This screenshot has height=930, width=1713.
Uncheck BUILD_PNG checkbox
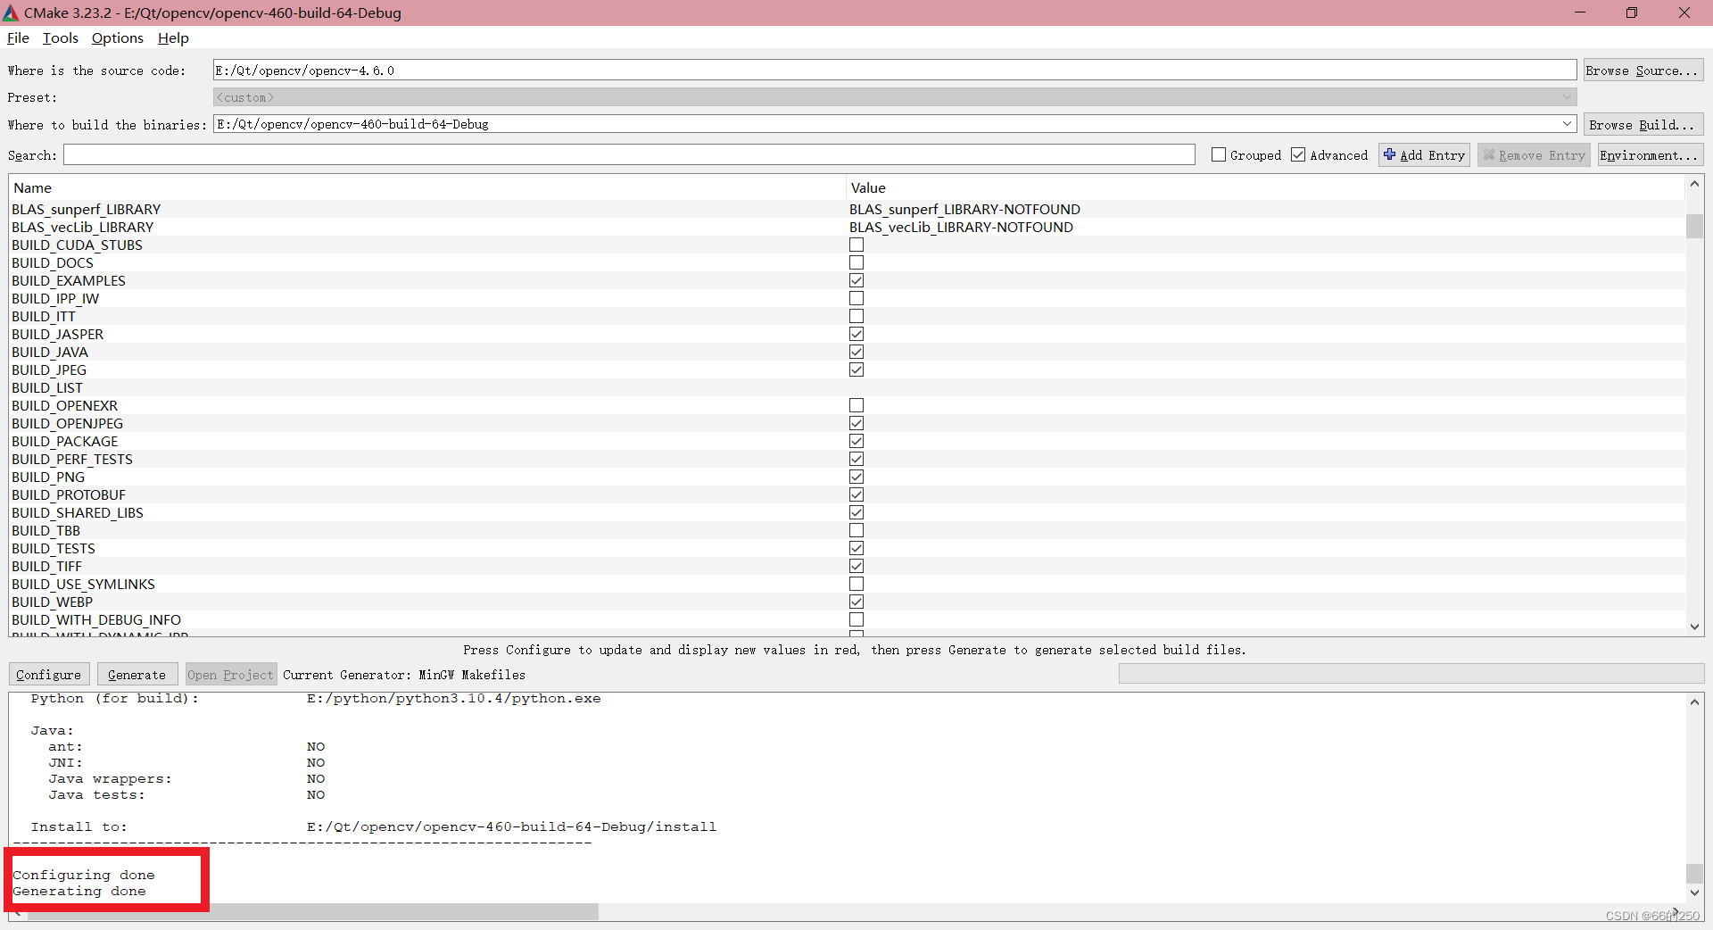point(856,477)
